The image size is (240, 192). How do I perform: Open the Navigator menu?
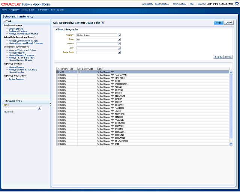coord(14,10)
